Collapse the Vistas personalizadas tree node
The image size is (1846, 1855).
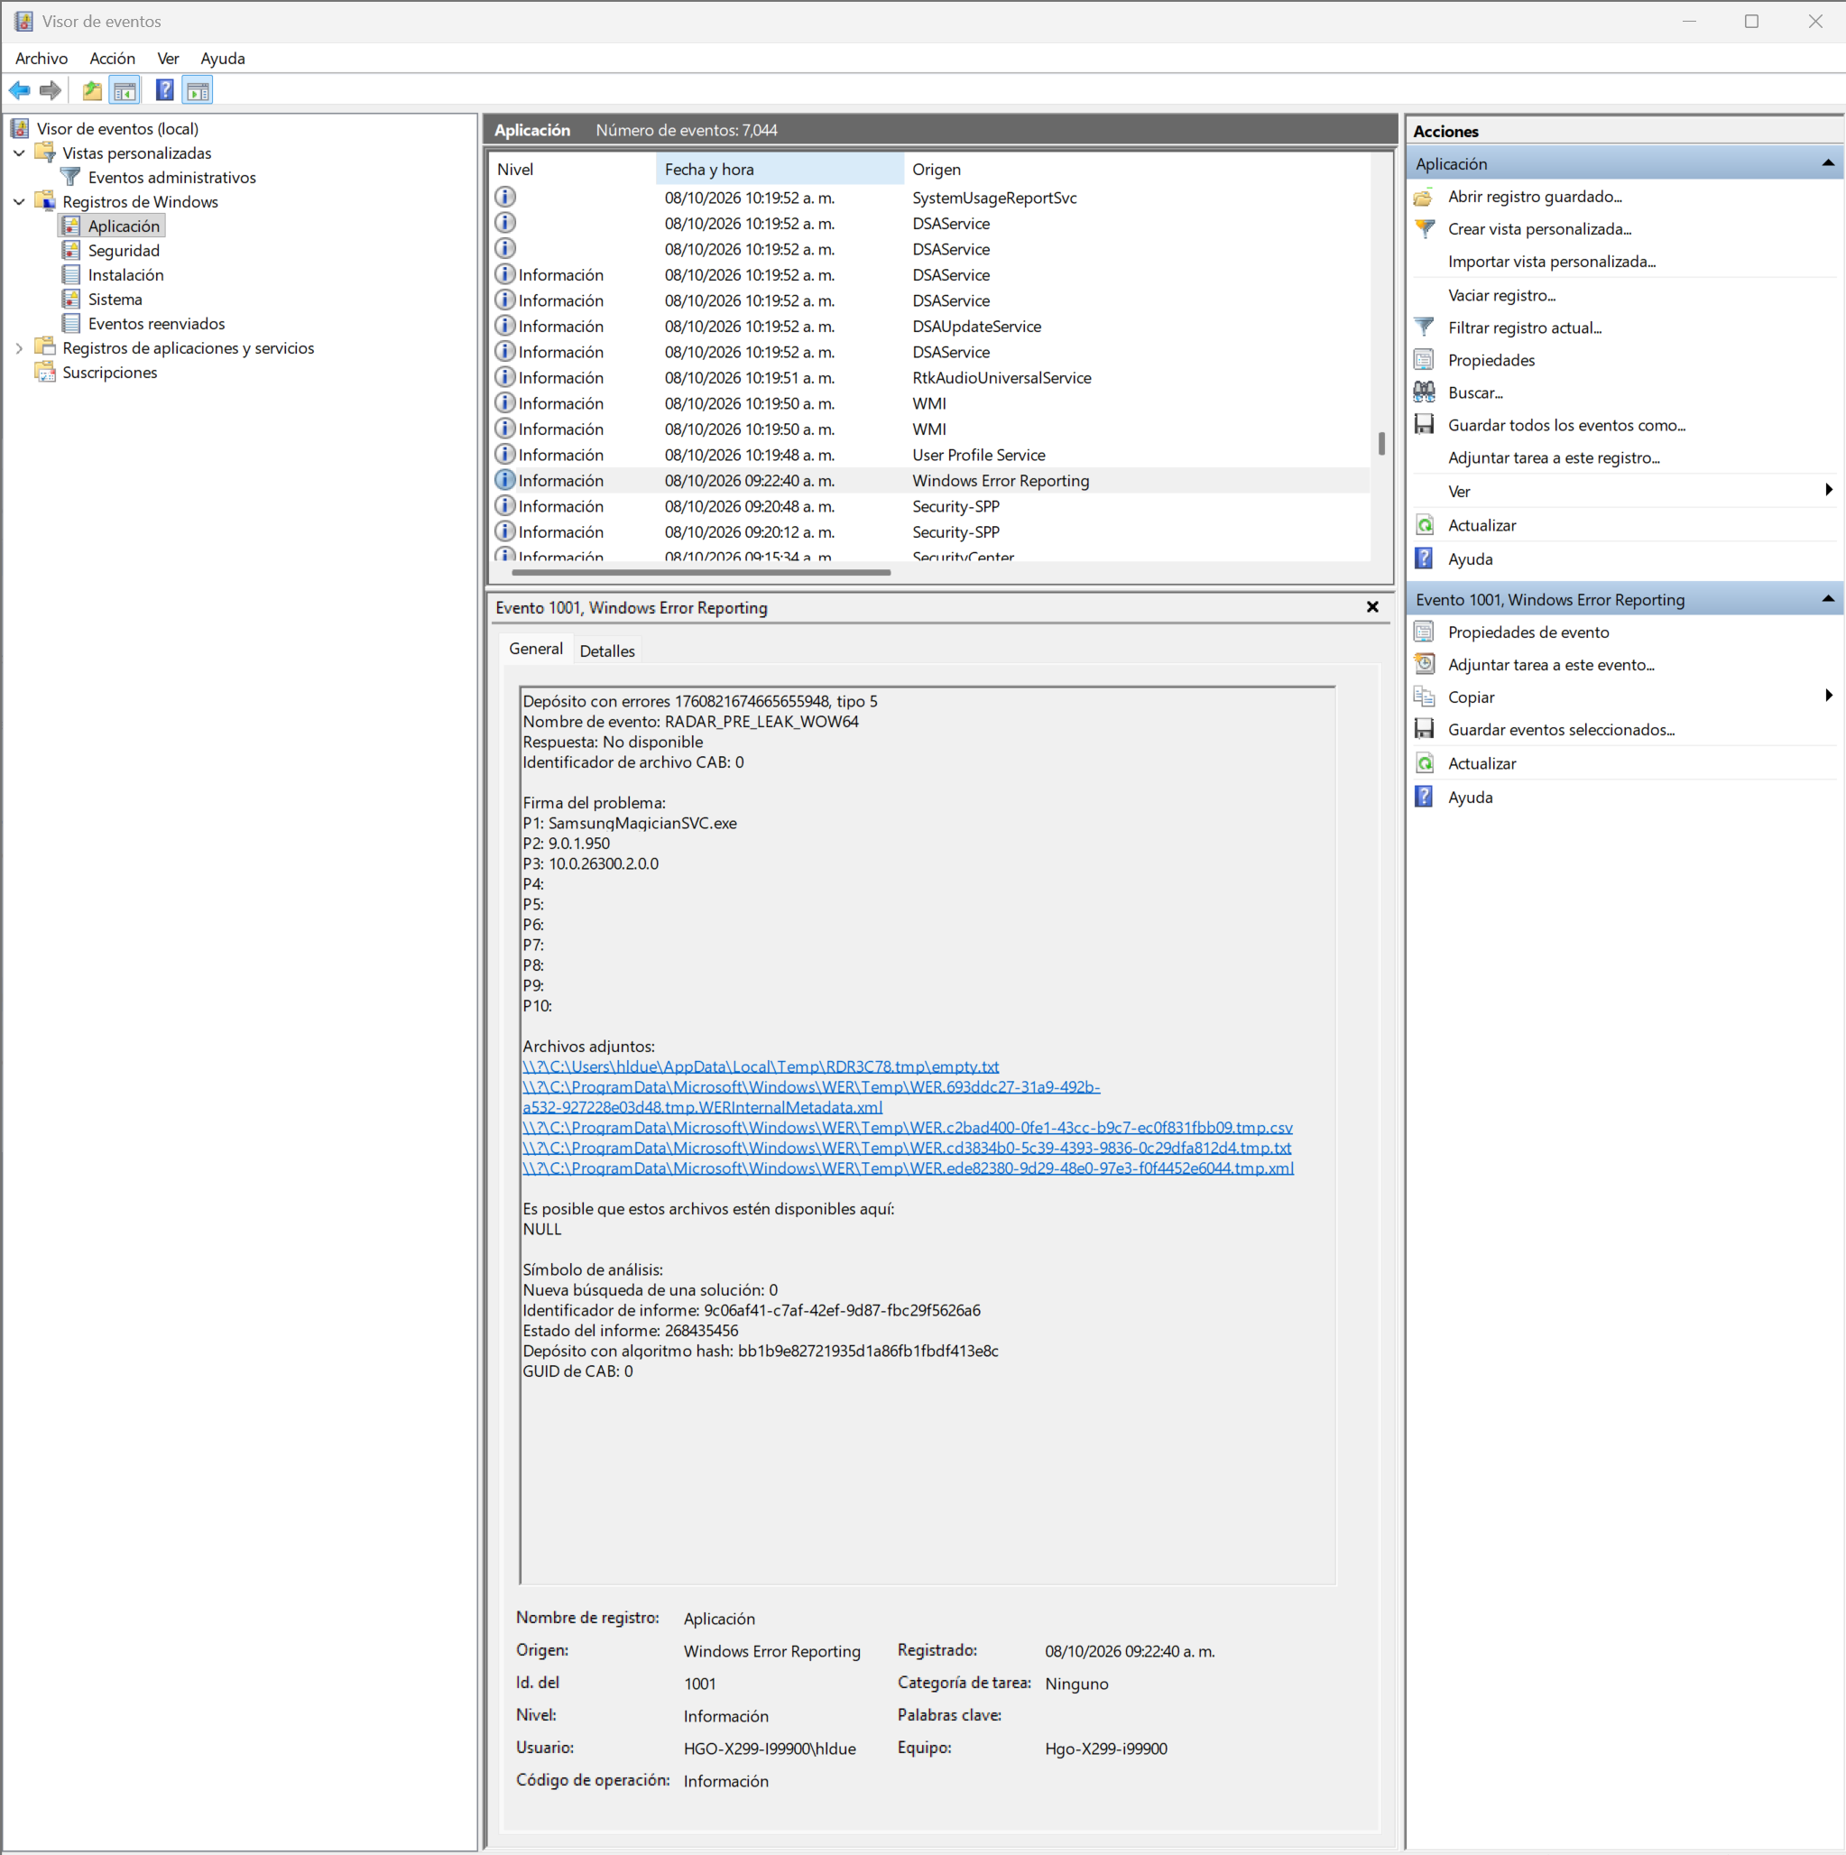[x=19, y=152]
